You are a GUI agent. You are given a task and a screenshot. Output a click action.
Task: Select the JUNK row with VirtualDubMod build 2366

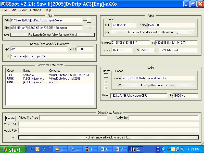[49, 79]
